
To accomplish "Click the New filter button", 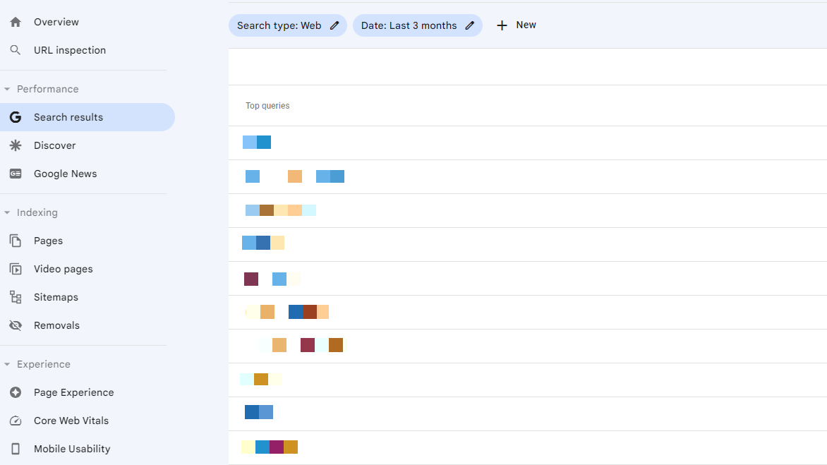I will pyautogui.click(x=516, y=25).
